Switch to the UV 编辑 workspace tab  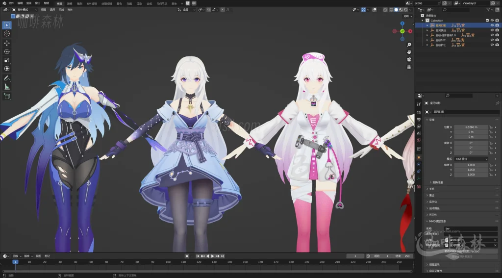click(x=92, y=3)
